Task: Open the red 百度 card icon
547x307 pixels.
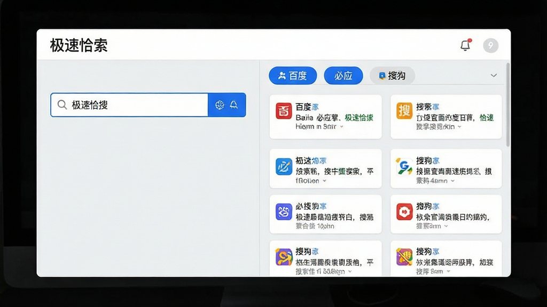Action: pos(284,111)
